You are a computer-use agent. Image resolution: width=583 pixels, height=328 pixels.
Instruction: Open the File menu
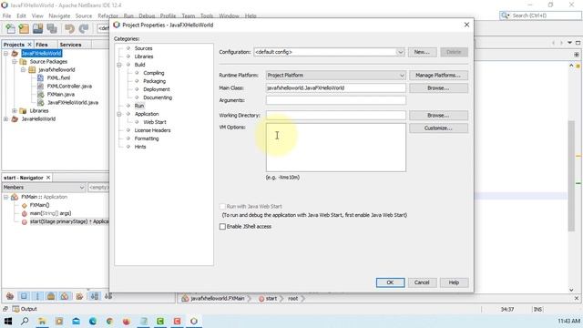(x=6, y=16)
